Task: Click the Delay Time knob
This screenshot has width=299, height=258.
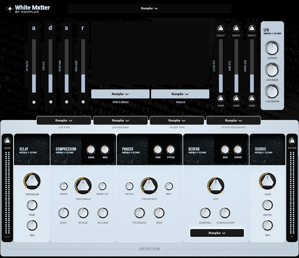Action: click(x=32, y=205)
